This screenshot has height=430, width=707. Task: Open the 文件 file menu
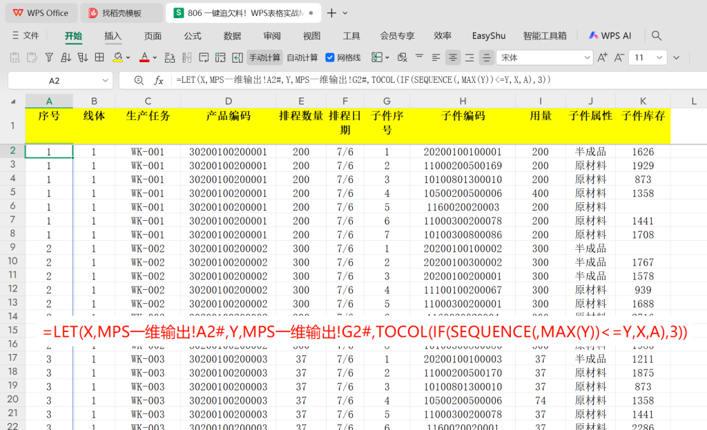click(26, 36)
